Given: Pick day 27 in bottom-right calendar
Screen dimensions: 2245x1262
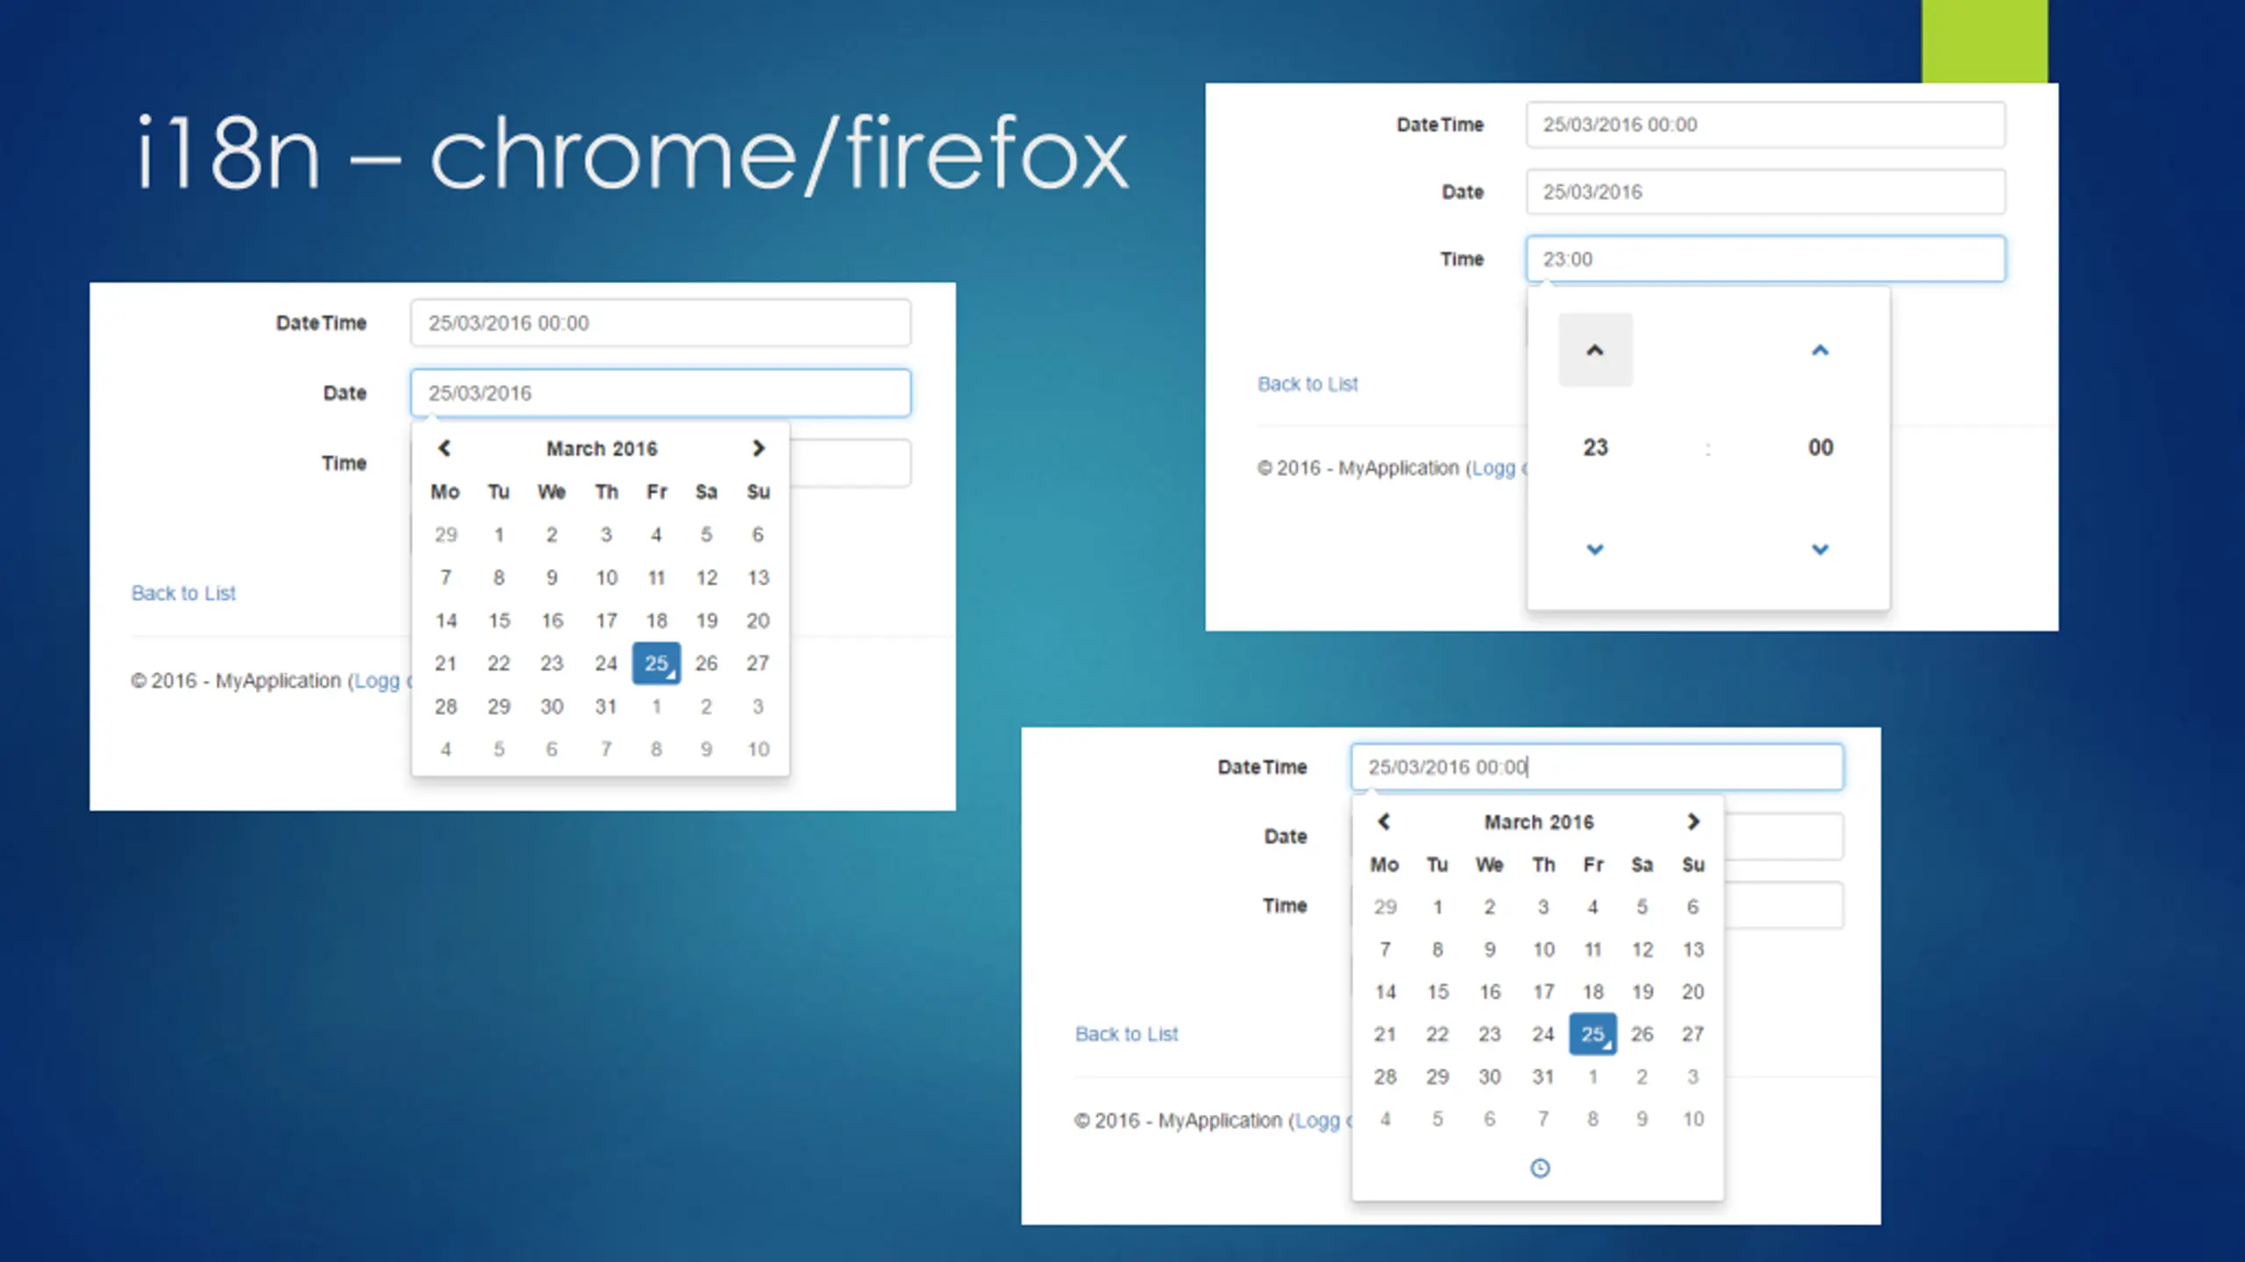Looking at the screenshot, I should click(x=1693, y=1034).
